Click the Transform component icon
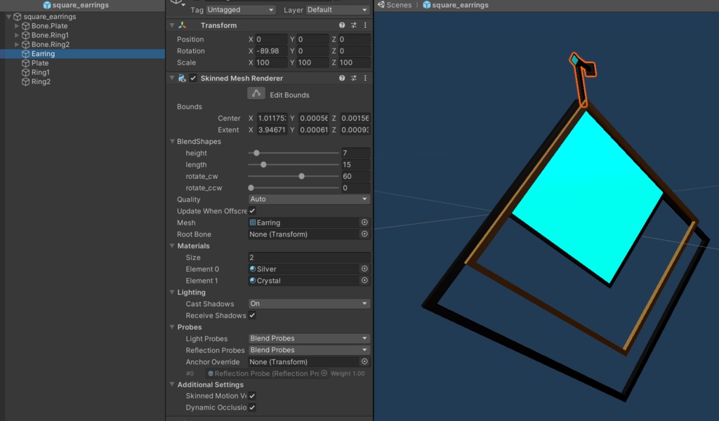 point(180,25)
